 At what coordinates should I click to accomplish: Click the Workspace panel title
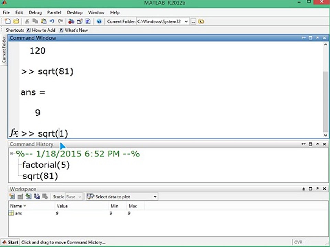(23, 189)
